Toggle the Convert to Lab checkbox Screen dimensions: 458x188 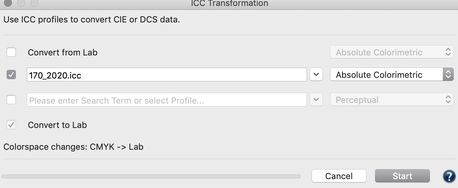click(x=11, y=125)
